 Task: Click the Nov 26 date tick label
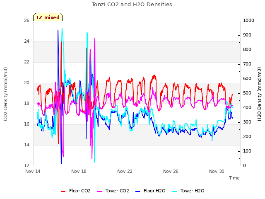click(171, 171)
